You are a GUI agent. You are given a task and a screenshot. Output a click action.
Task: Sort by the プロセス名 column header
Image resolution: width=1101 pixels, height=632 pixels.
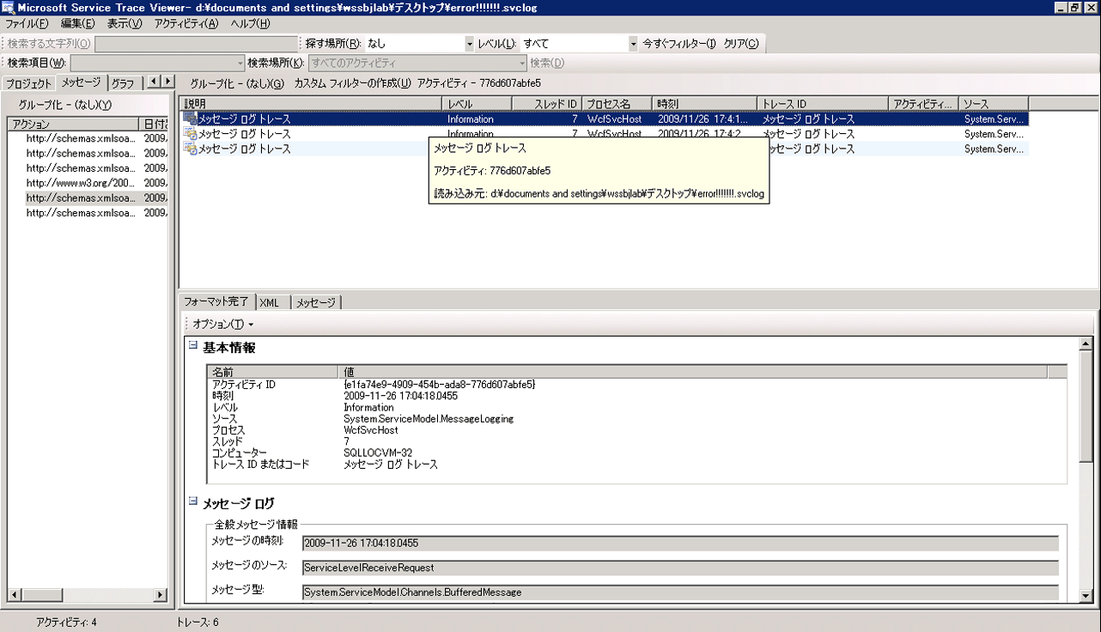617,104
